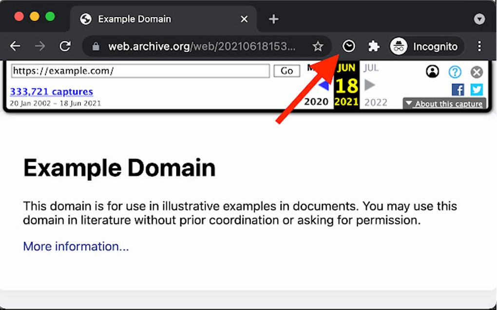Open the More information link
497x310 pixels.
click(76, 246)
